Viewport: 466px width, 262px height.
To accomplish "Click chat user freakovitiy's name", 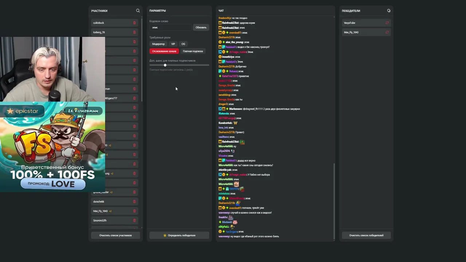I will coord(225,18).
